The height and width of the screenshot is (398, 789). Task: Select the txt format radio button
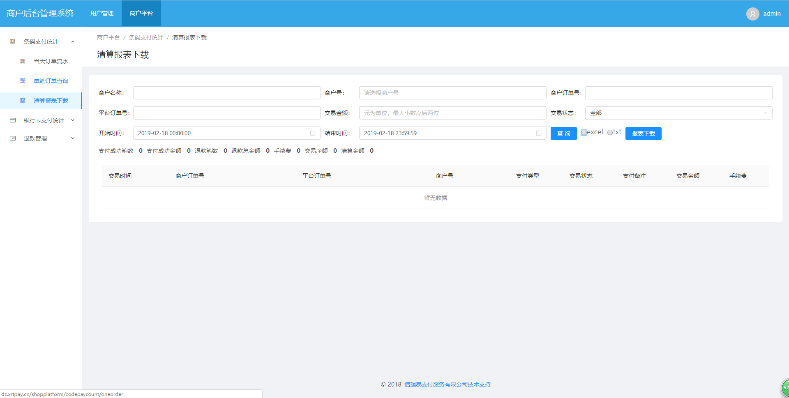(610, 133)
